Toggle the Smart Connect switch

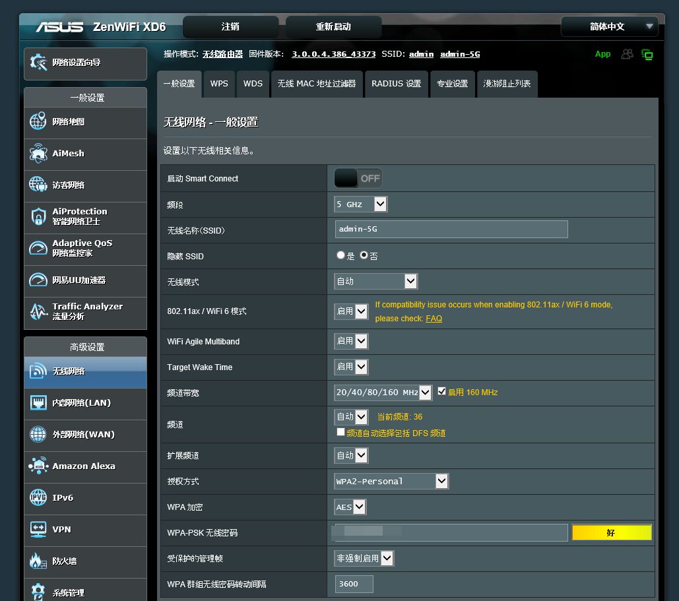pos(358,178)
